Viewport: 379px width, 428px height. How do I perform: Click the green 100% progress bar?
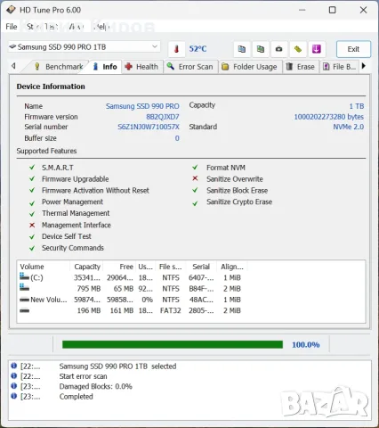173,344
